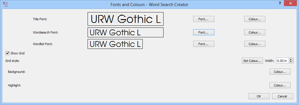This screenshot has height=105, width=299.
Task: Open the Wordsearch Font chooser button
Action: (x=204, y=32)
